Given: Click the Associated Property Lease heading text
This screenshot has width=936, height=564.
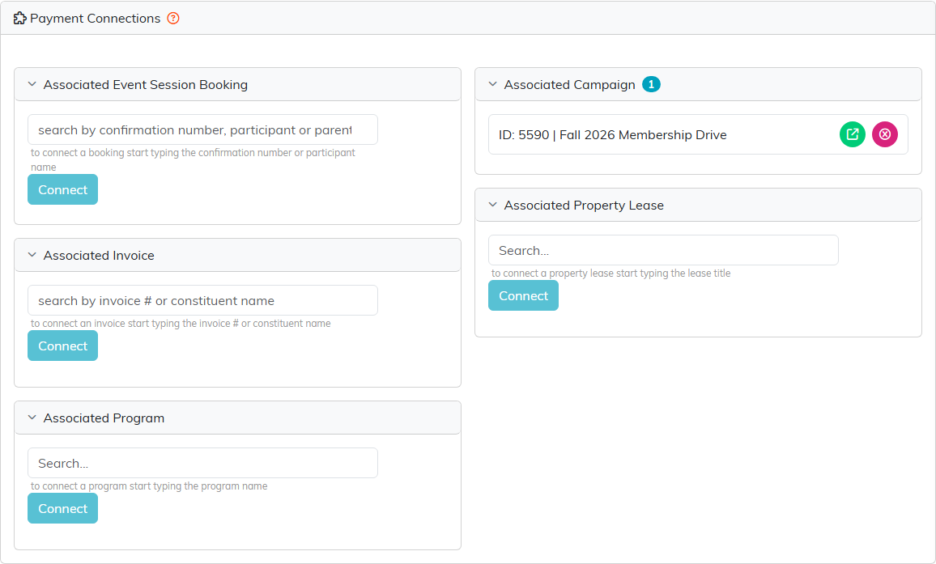Looking at the screenshot, I should 584,206.
